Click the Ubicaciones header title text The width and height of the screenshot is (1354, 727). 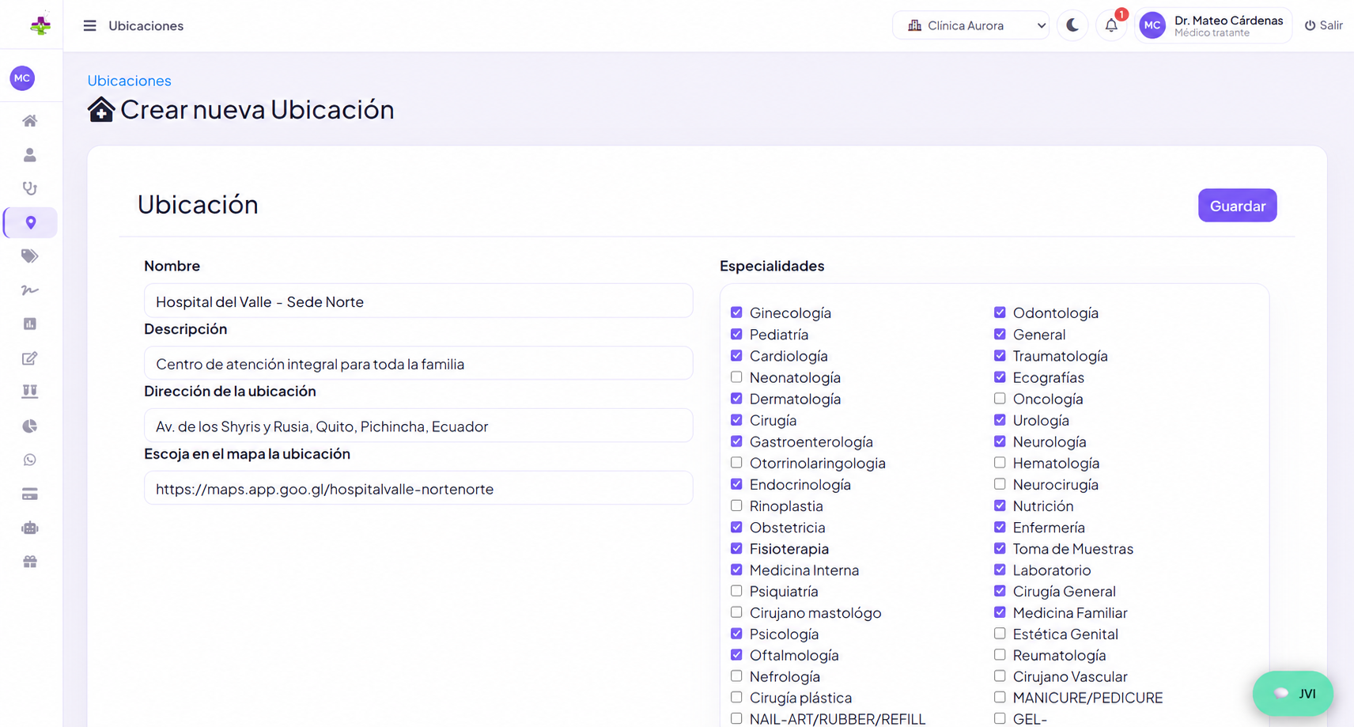(x=146, y=25)
